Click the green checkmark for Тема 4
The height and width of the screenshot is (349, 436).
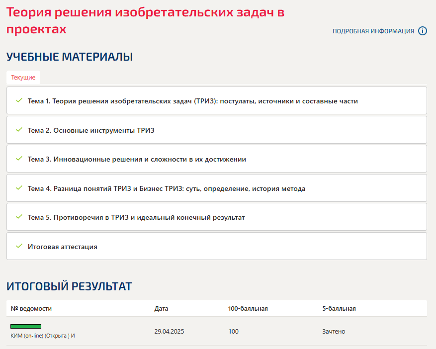tap(19, 188)
